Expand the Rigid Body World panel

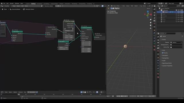pyautogui.click(x=167, y=63)
